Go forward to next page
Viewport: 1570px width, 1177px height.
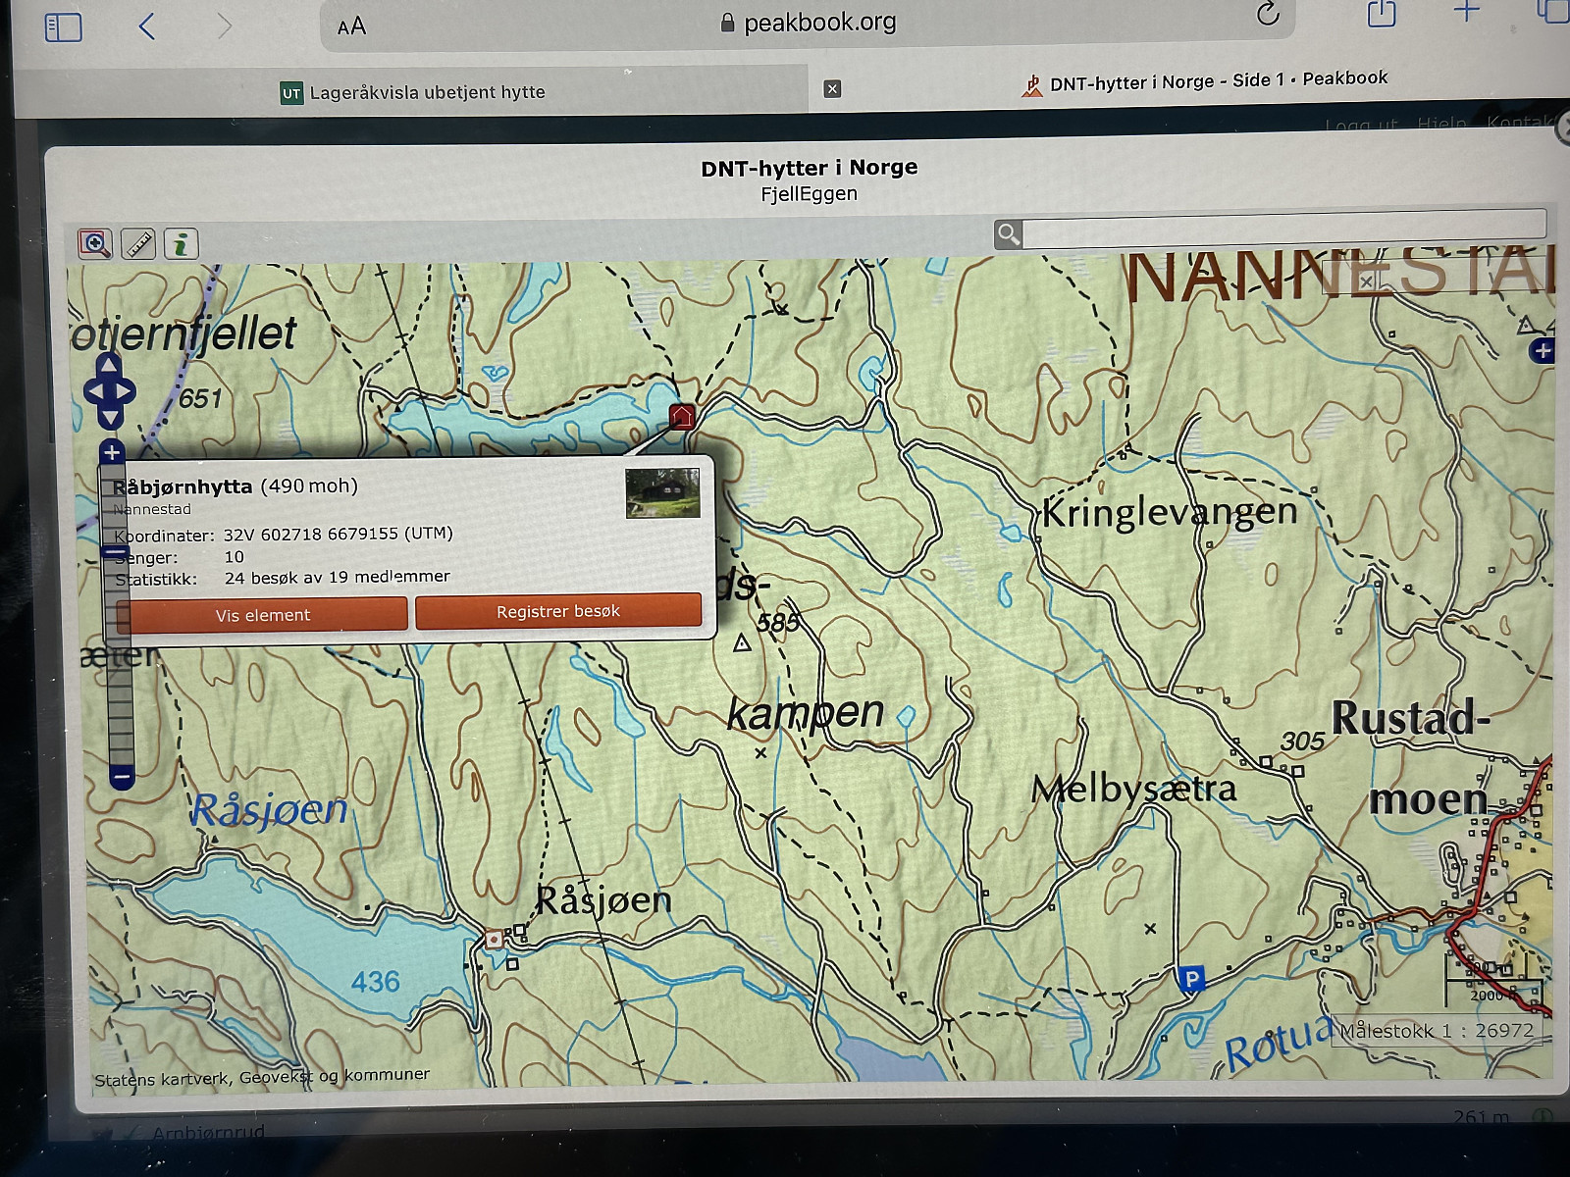coord(225,26)
